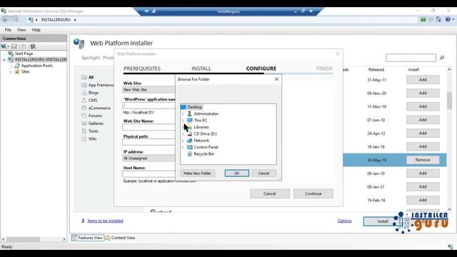Click the search magnifier icon
The width and height of the screenshot is (457, 257).
pos(442,58)
